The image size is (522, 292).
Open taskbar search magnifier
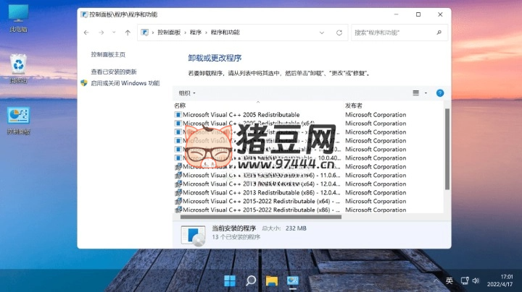click(251, 280)
